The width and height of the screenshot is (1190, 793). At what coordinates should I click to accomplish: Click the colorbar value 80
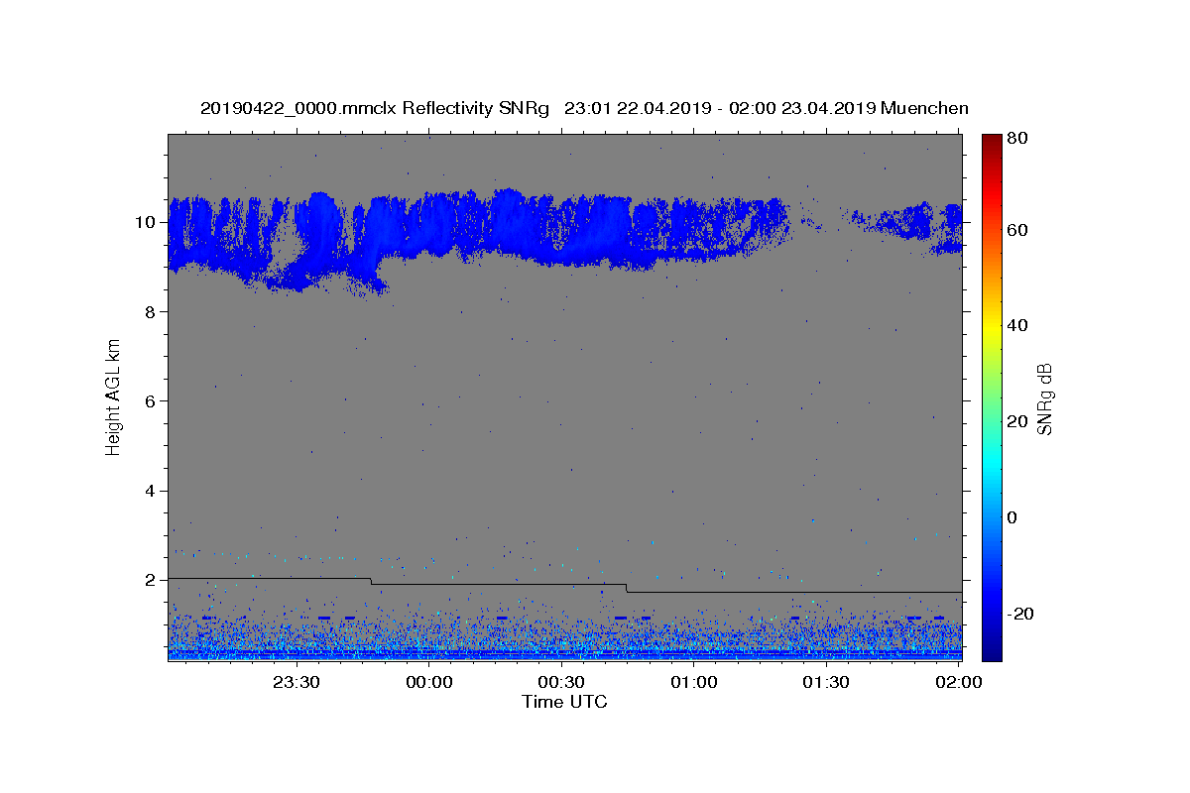[x=1016, y=139]
